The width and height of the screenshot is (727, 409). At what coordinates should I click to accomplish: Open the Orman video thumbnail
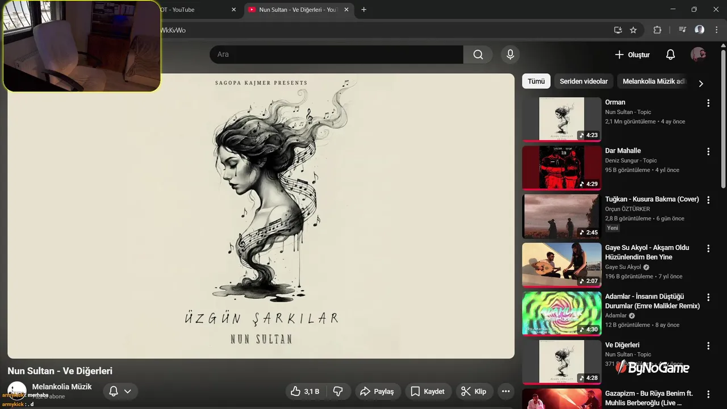tap(562, 119)
